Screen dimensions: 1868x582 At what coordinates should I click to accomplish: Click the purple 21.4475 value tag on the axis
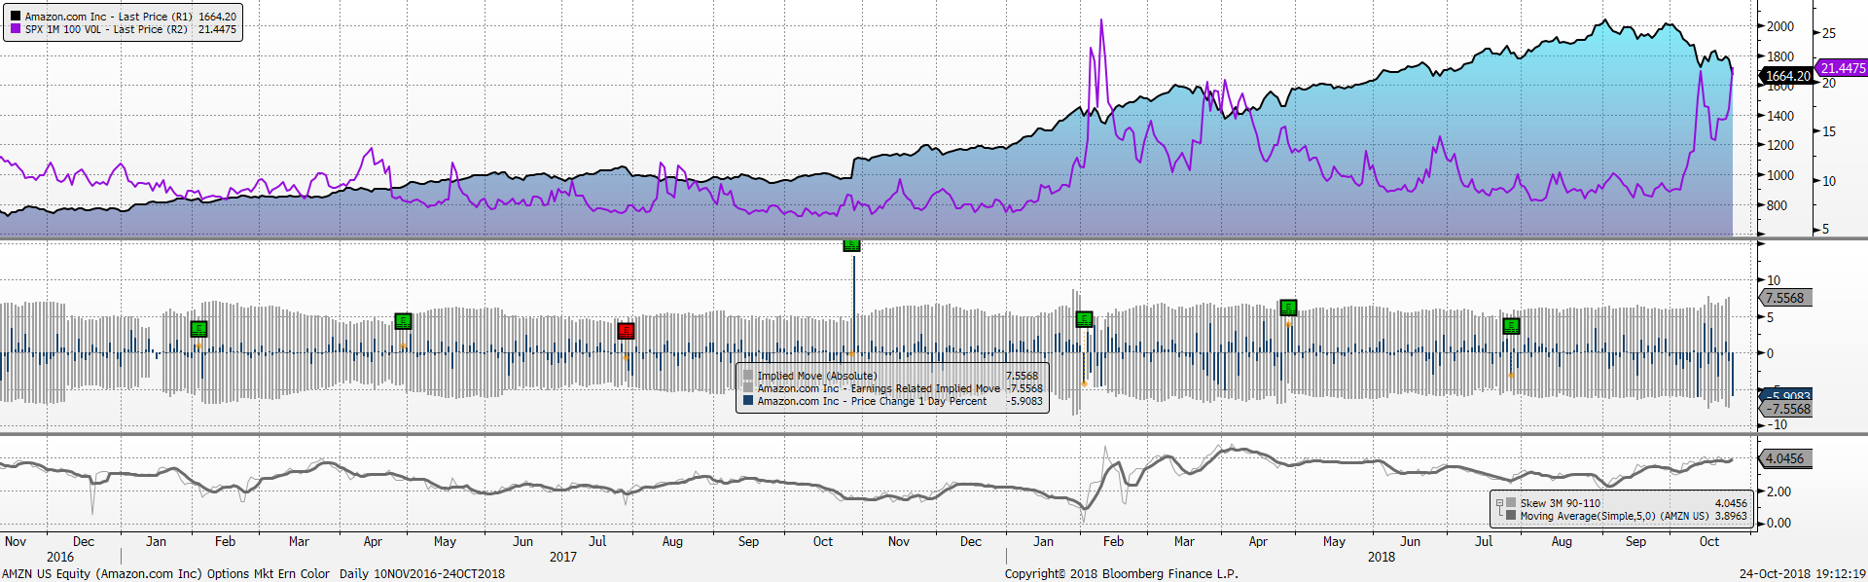click(x=1843, y=68)
